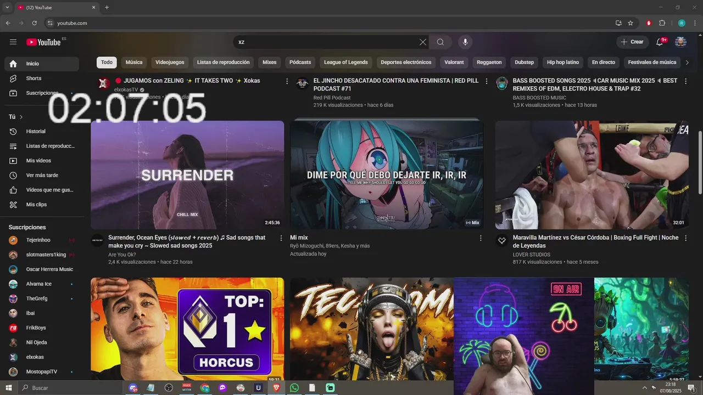Reload the page with browser refresh
Image resolution: width=703 pixels, height=395 pixels.
(34, 23)
